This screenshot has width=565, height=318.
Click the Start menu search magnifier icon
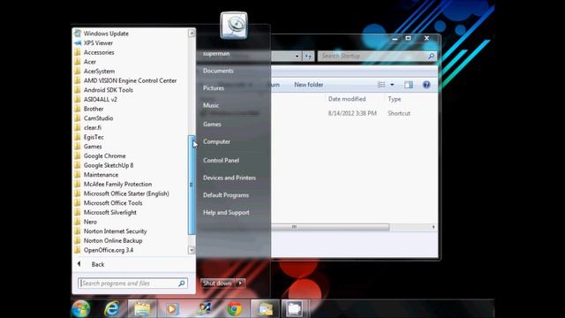(x=182, y=284)
